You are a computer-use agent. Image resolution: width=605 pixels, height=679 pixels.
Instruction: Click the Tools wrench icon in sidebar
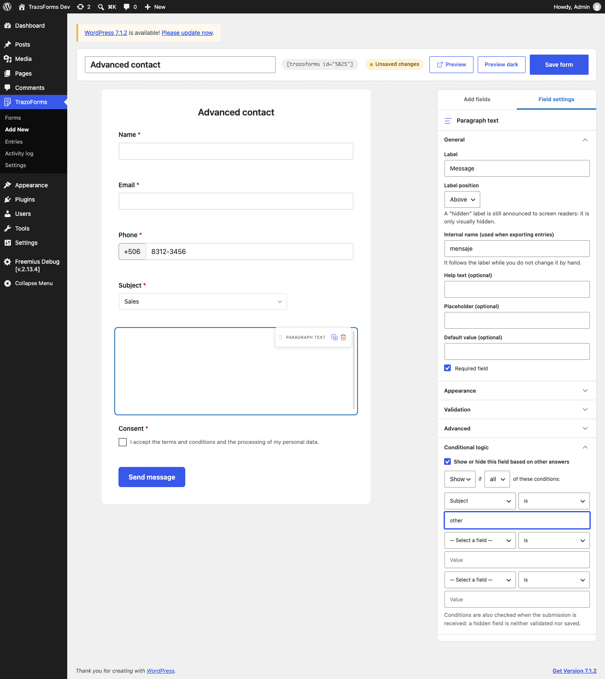coord(8,228)
